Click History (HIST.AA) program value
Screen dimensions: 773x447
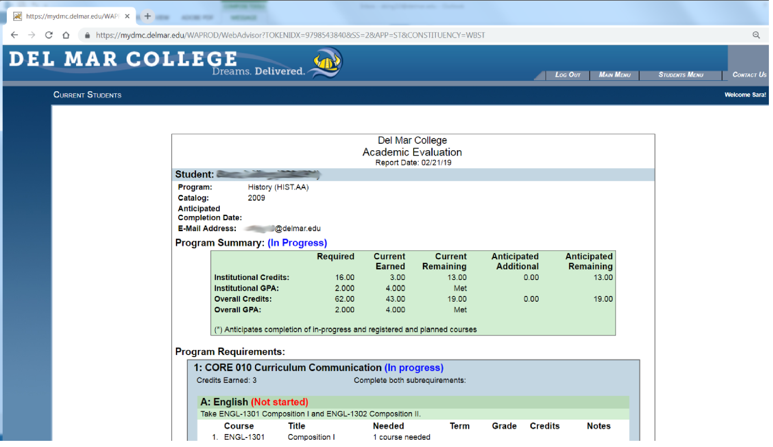point(278,187)
